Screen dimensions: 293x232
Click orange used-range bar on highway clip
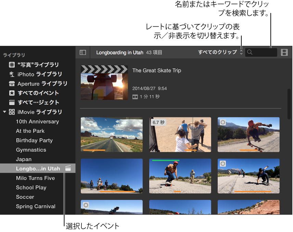(x=94, y=150)
